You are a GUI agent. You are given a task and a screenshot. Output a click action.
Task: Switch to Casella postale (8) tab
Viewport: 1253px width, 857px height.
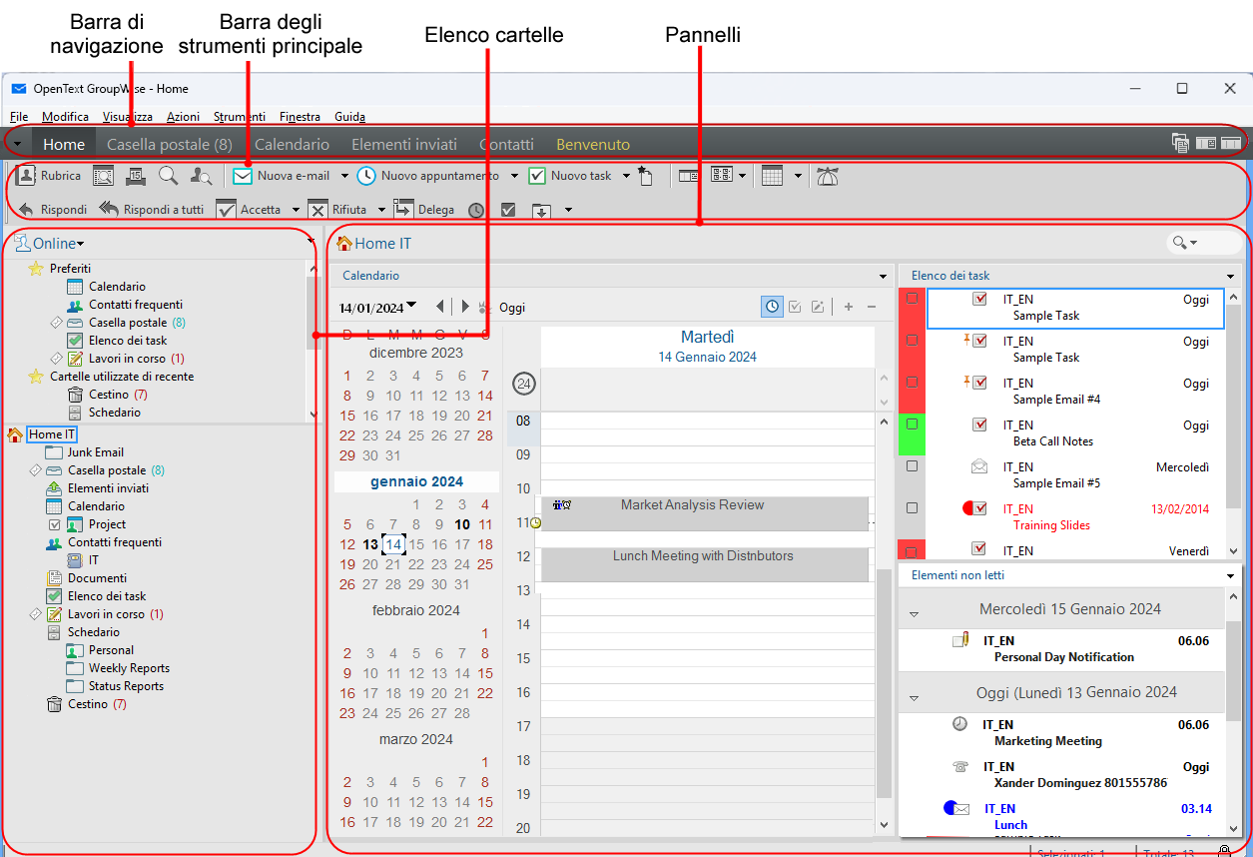coord(170,144)
